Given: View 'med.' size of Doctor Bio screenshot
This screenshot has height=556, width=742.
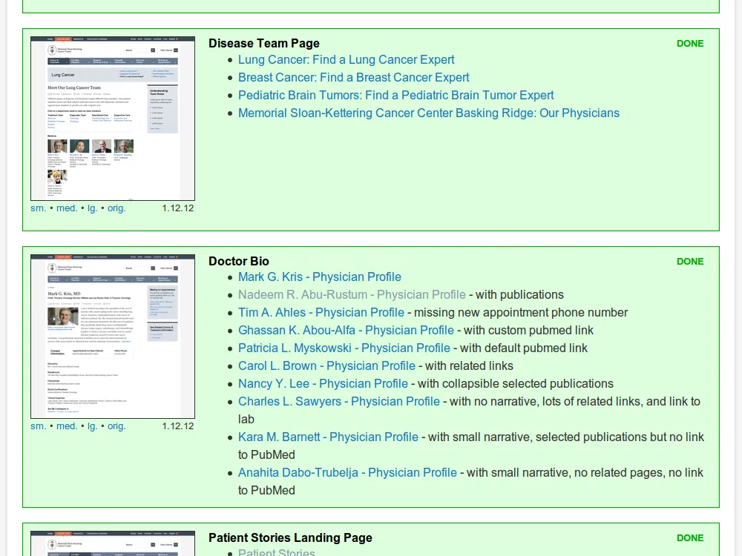Looking at the screenshot, I should (67, 426).
